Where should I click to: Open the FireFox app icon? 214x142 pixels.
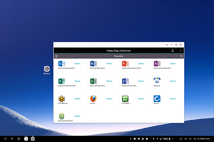pyautogui.click(x=93, y=99)
